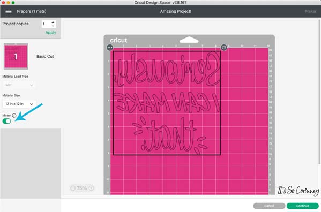321x212 pixels.
Task: Increase project copies with up arrow
Action: [x=53, y=22]
